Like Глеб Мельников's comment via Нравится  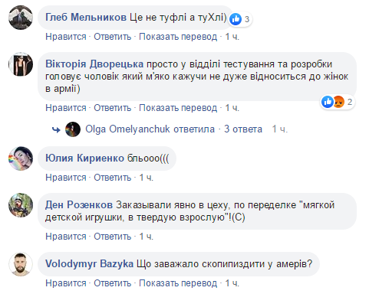(66, 37)
